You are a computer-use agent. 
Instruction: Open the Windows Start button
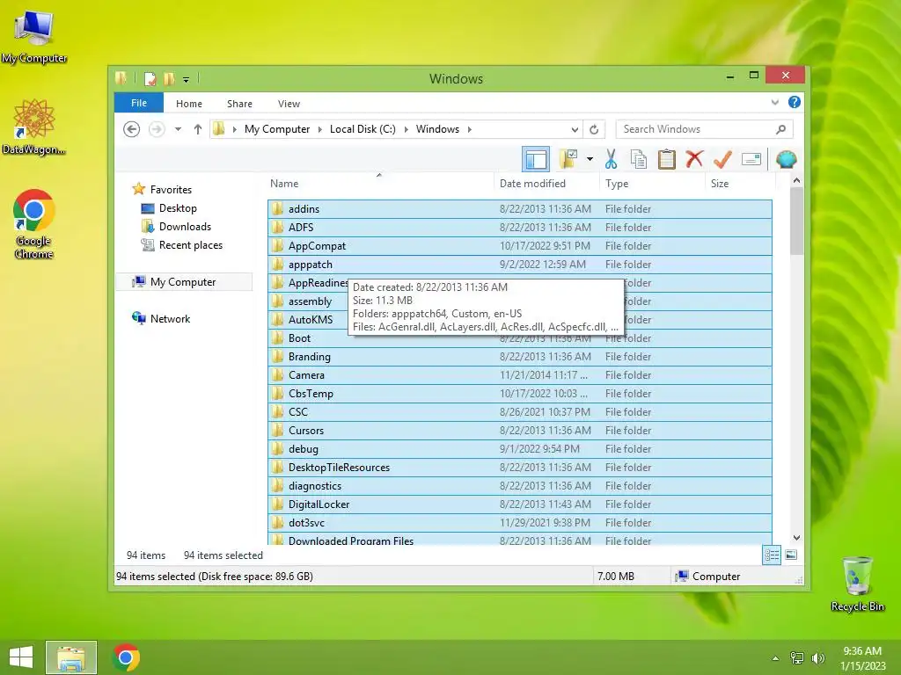tap(21, 657)
